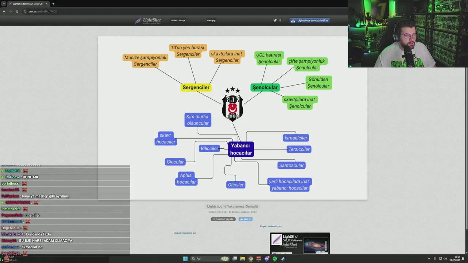
Task: Click the Giriş yap login link
Action: coord(211,20)
